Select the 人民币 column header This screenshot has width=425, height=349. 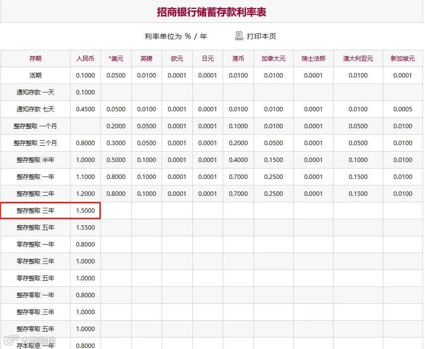coord(85,59)
